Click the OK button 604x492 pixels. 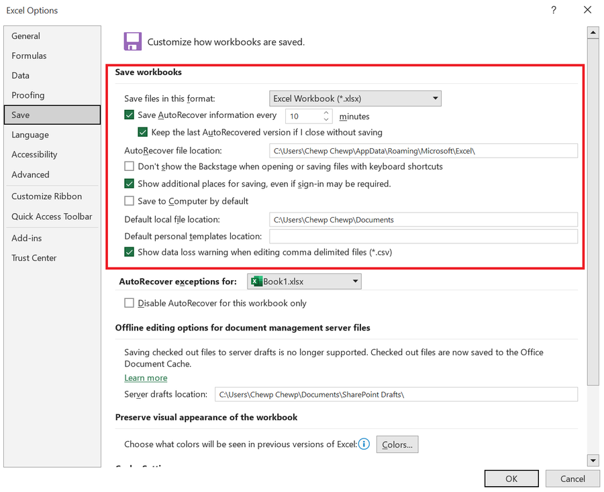511,479
